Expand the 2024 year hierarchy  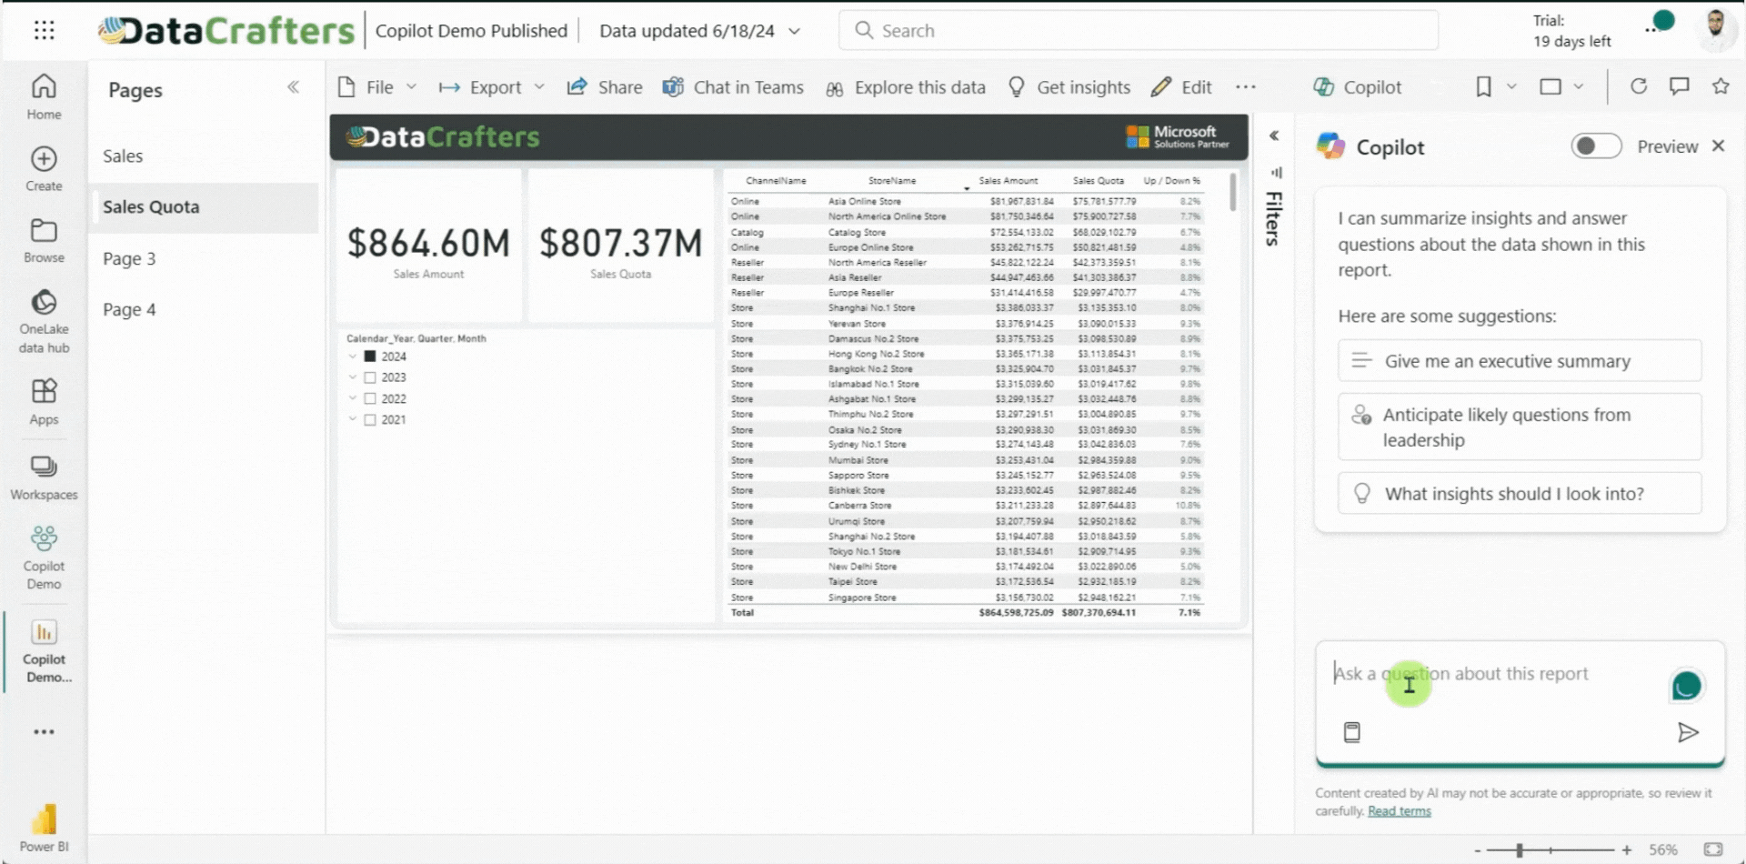point(353,357)
